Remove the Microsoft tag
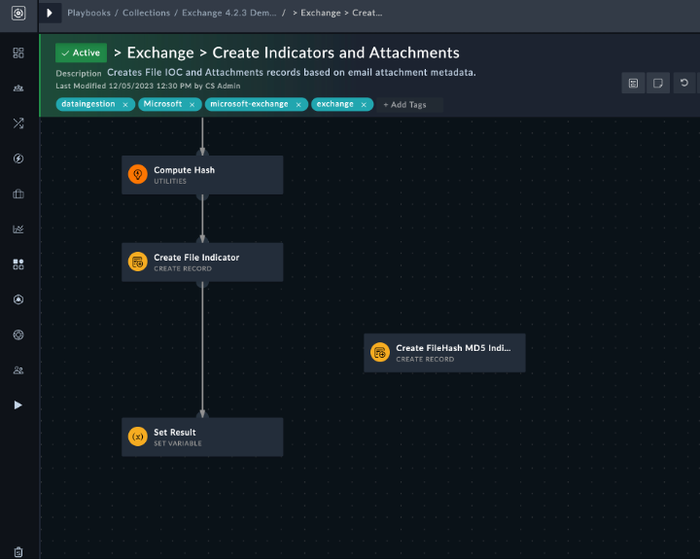Viewport: 700px width, 560px height. pyautogui.click(x=192, y=105)
